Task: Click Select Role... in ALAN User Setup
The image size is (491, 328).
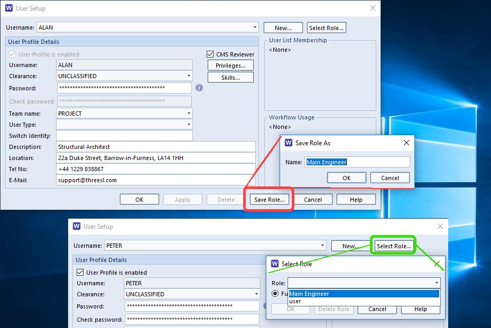Action: [x=326, y=28]
